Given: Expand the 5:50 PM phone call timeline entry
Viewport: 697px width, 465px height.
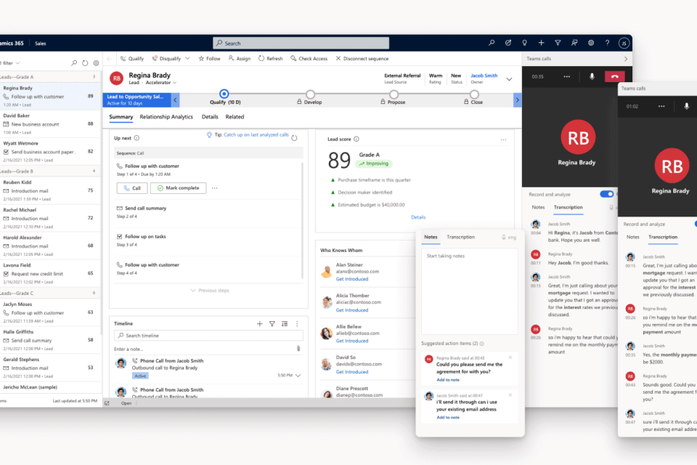Looking at the screenshot, I should click(x=298, y=376).
